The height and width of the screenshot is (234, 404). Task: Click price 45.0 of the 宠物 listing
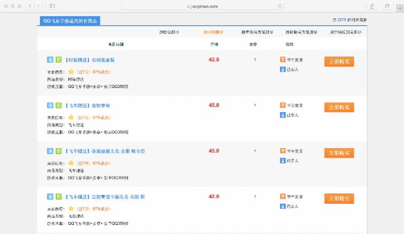click(x=214, y=105)
